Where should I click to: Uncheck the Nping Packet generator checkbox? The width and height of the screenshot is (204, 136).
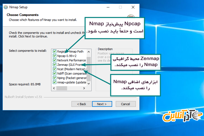point(54,78)
